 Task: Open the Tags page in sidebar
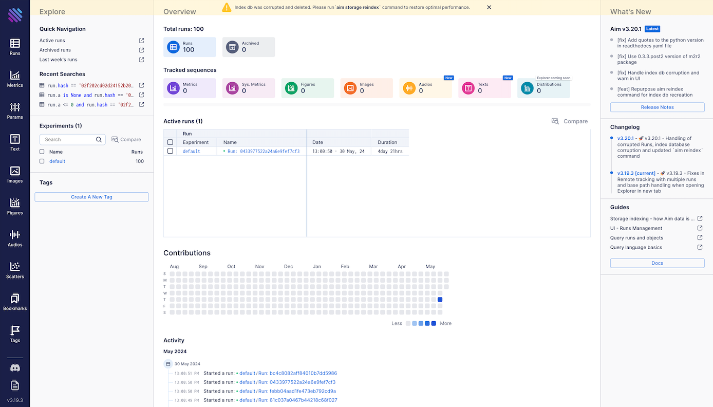point(15,334)
